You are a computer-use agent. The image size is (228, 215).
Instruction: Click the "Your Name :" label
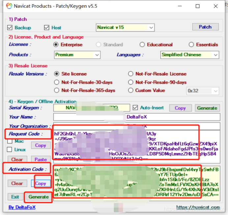coord(22,117)
